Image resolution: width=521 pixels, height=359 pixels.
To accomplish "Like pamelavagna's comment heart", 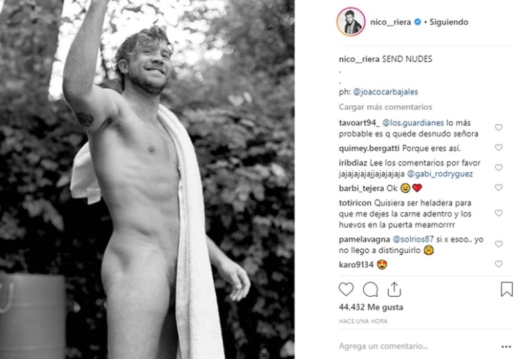I will pos(498,244).
